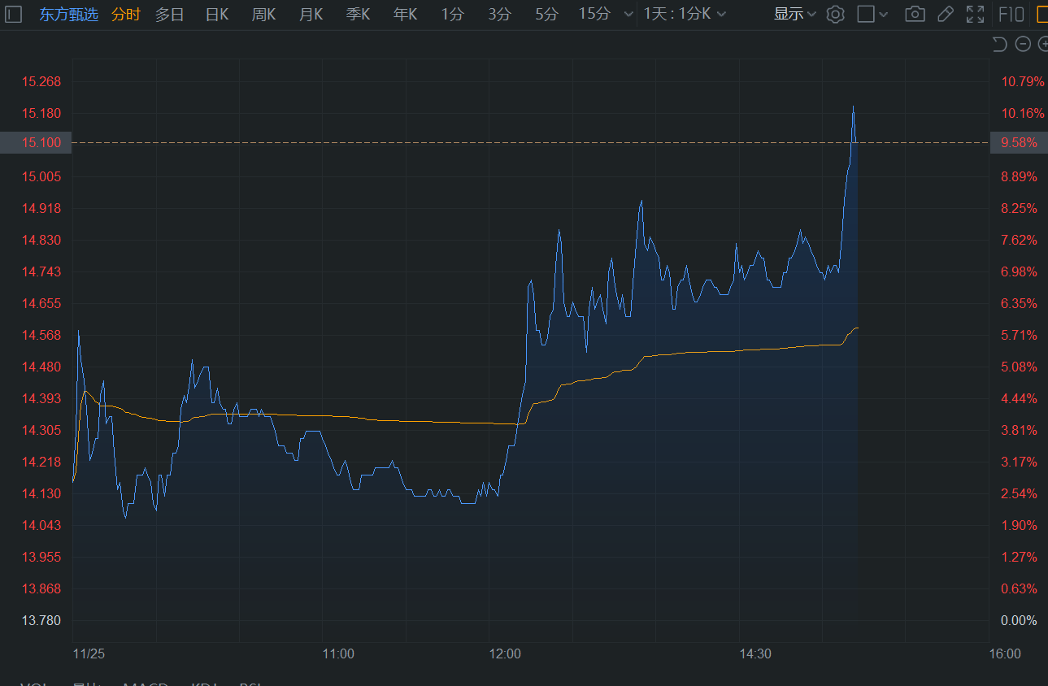Activate the pencil drawing tool
Screen dimensions: 1048x686
point(945,14)
